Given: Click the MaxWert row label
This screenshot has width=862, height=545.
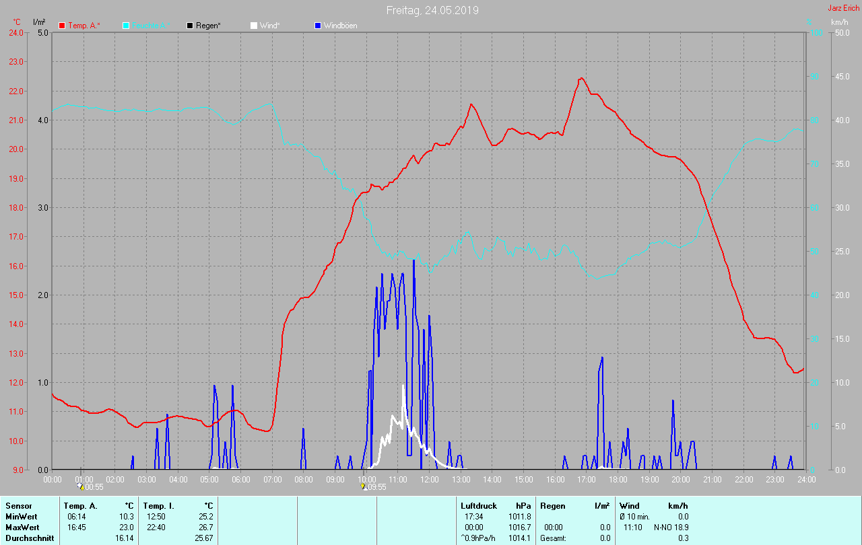Looking at the screenshot, I should (23, 528).
